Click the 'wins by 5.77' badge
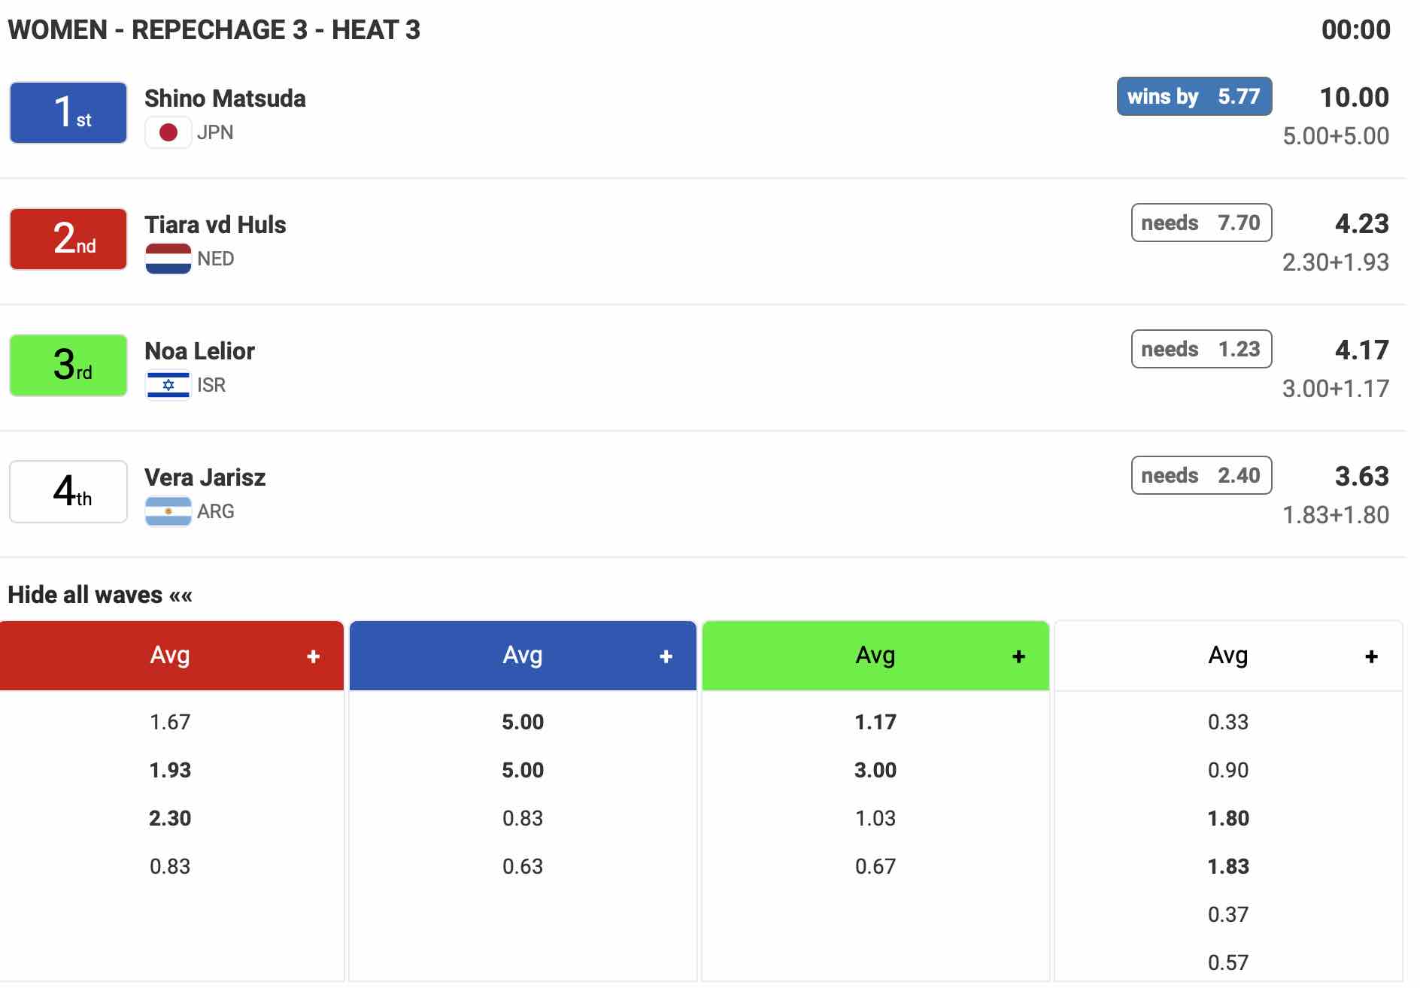1420x988 pixels. click(1194, 96)
